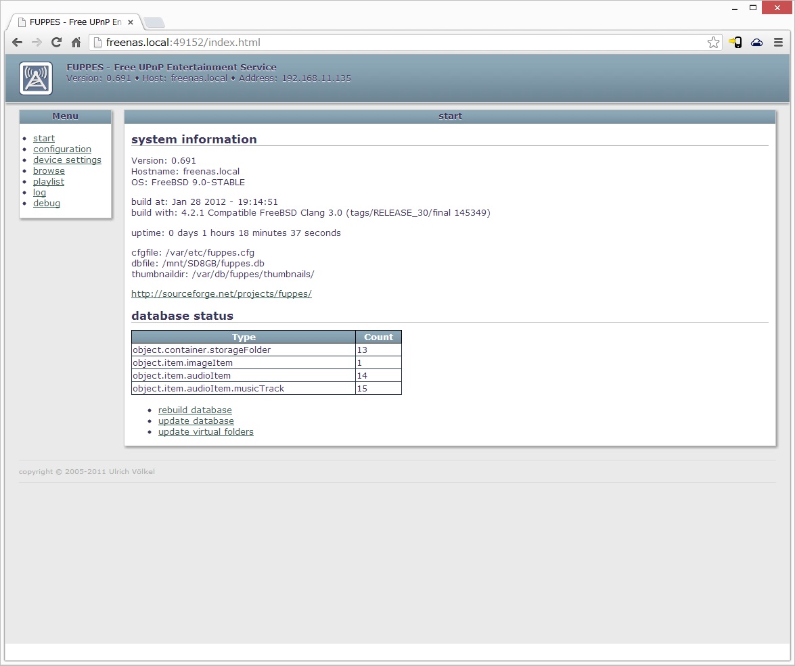Screen dimensions: 795x666
Task: Click the FUPPES Free UPnP Entertainment Service title
Action: point(172,67)
